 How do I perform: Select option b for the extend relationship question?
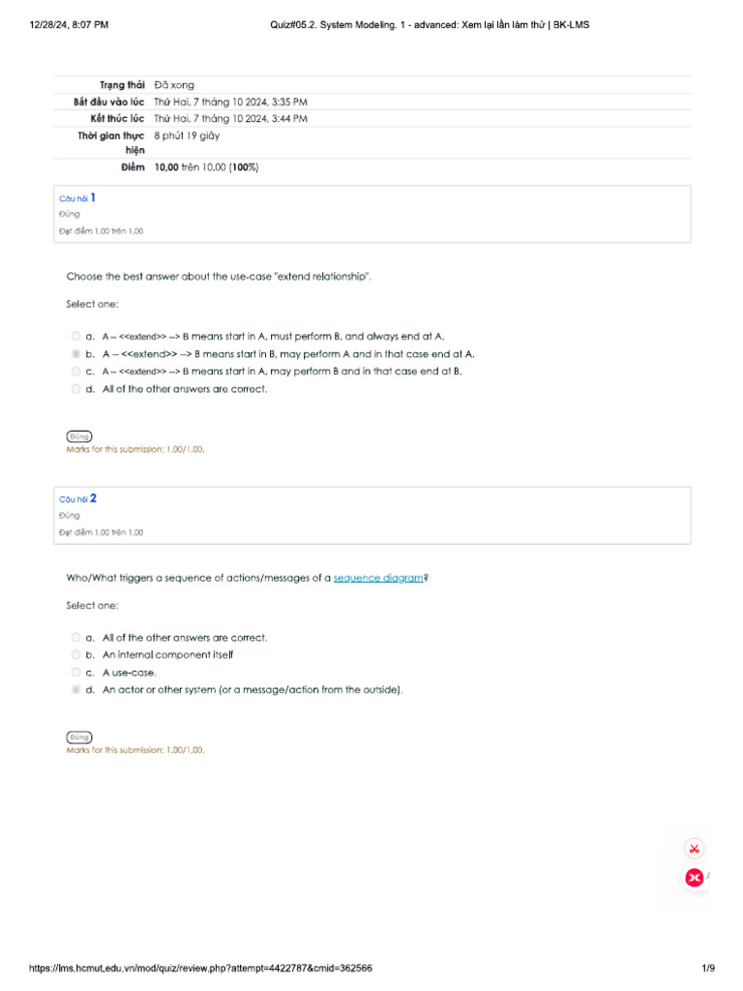pos(75,354)
